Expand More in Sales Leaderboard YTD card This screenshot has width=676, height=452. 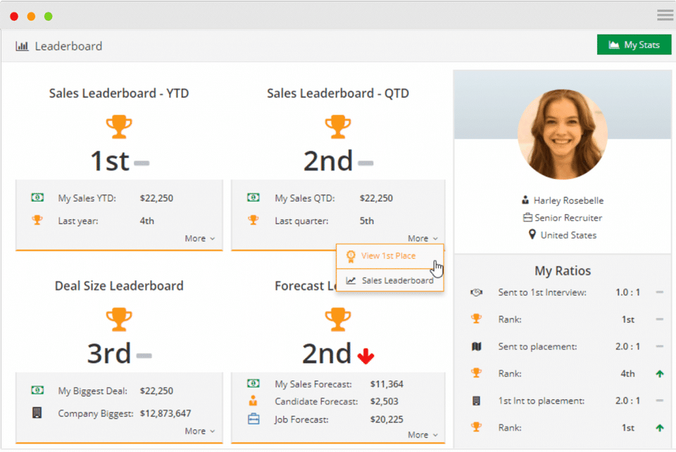tap(200, 238)
